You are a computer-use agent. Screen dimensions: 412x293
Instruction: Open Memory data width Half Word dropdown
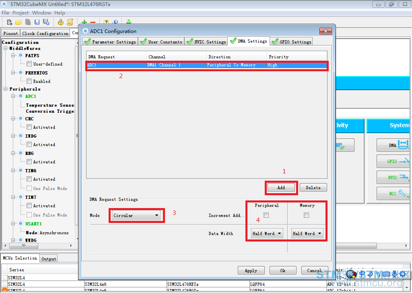[x=307, y=233]
